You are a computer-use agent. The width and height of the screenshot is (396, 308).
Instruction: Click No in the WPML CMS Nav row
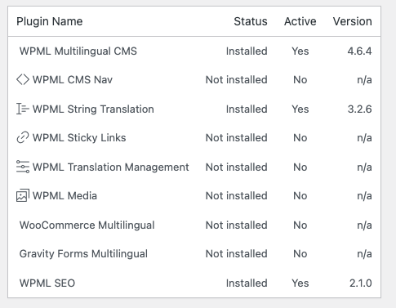coord(300,80)
